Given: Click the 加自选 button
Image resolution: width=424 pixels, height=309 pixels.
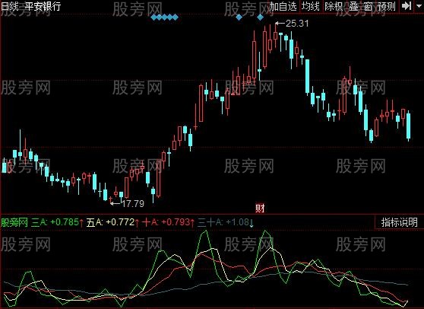Looking at the screenshot, I should click(x=283, y=6).
